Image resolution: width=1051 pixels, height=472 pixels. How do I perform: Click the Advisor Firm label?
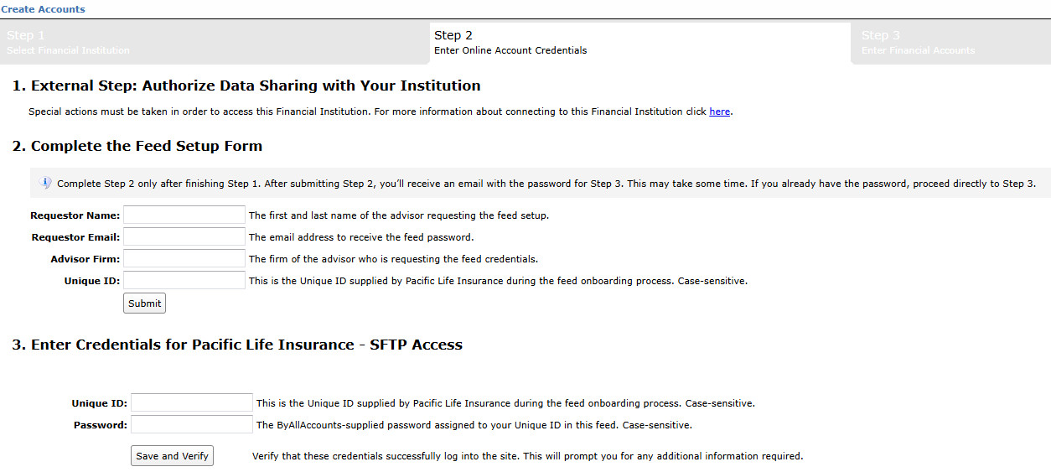point(85,259)
